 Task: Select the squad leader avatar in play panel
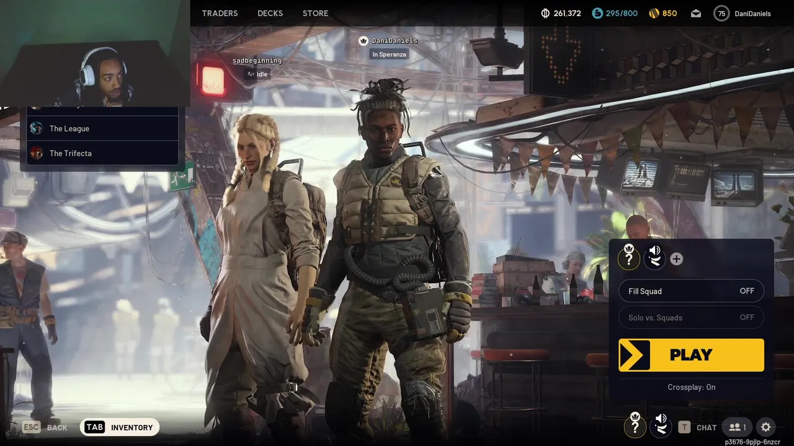click(x=629, y=257)
